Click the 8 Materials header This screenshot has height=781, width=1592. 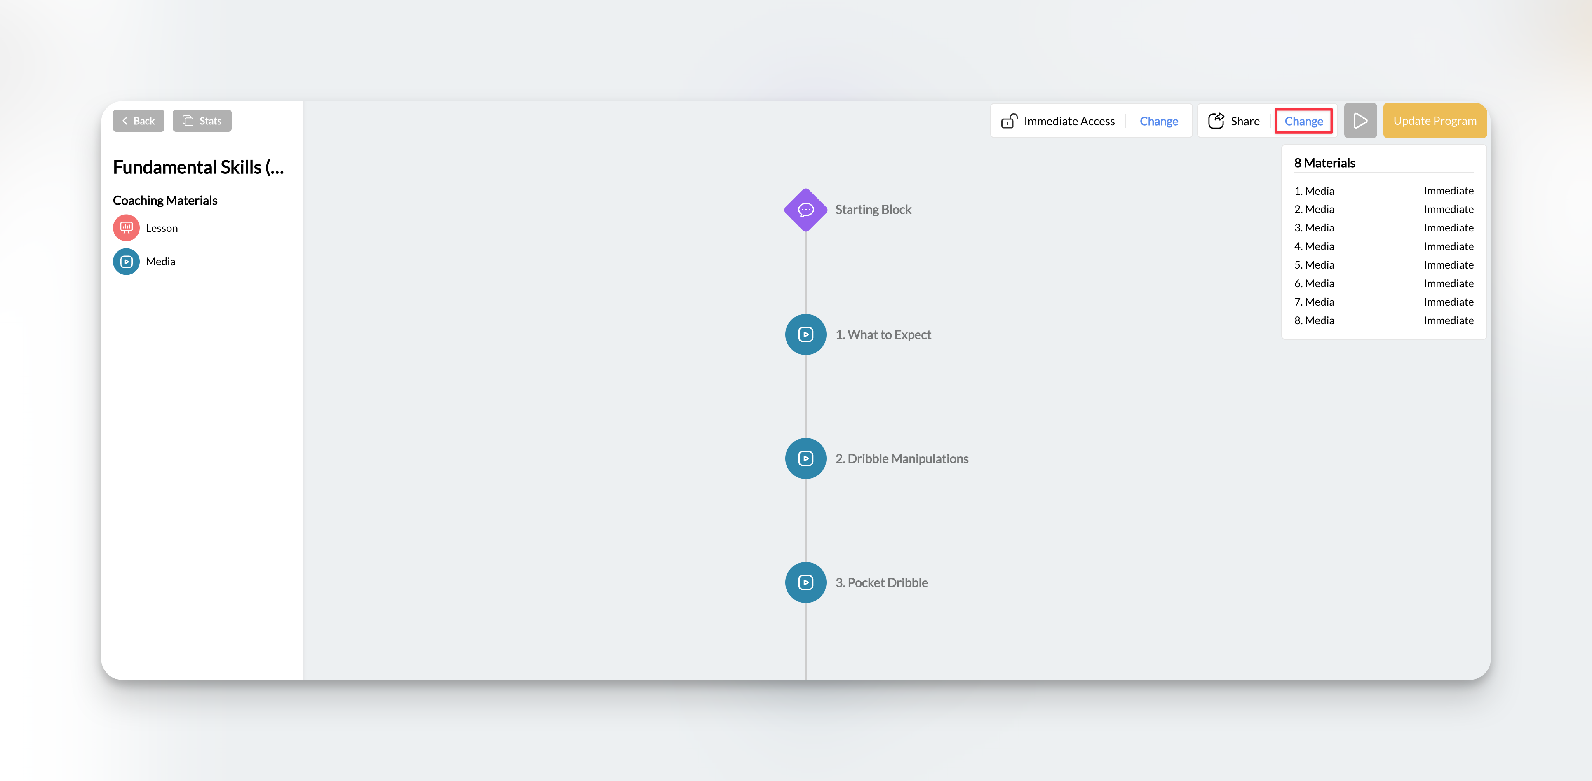(1324, 163)
